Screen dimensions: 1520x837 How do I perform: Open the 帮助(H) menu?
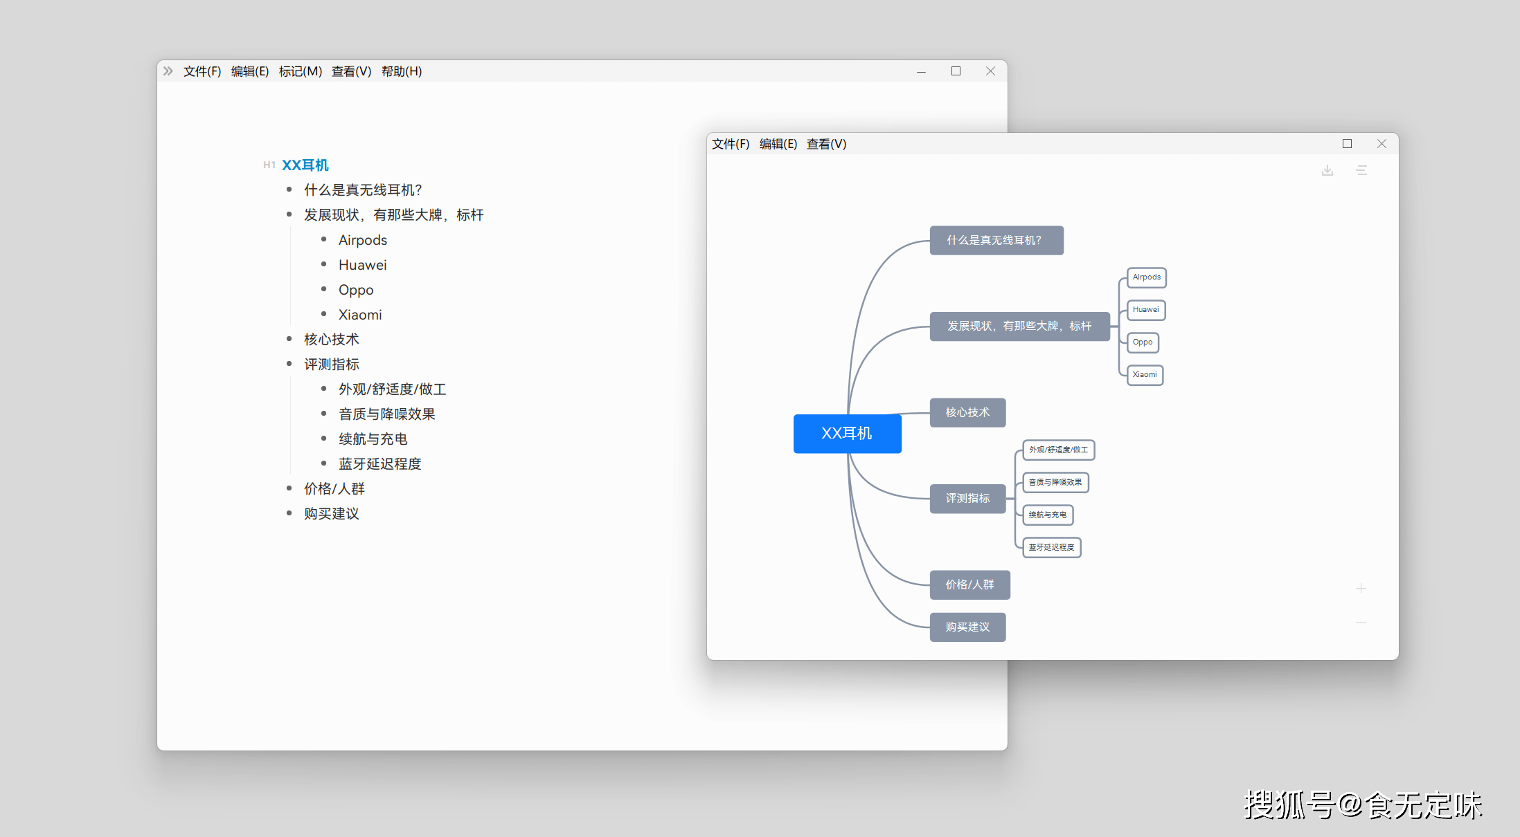coord(402,71)
